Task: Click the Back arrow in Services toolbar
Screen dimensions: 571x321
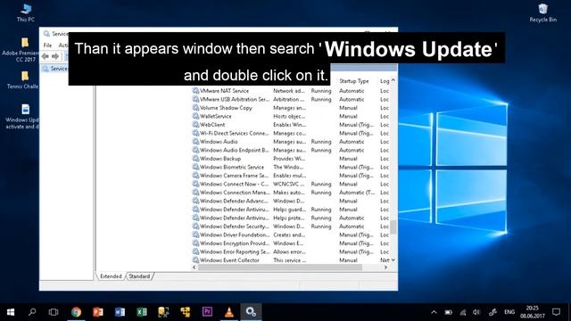Action: click(46, 56)
